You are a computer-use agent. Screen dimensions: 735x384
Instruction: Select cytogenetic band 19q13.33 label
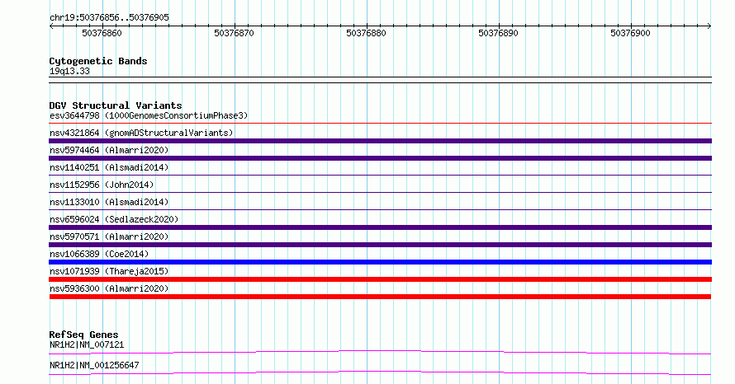pyautogui.click(x=69, y=71)
